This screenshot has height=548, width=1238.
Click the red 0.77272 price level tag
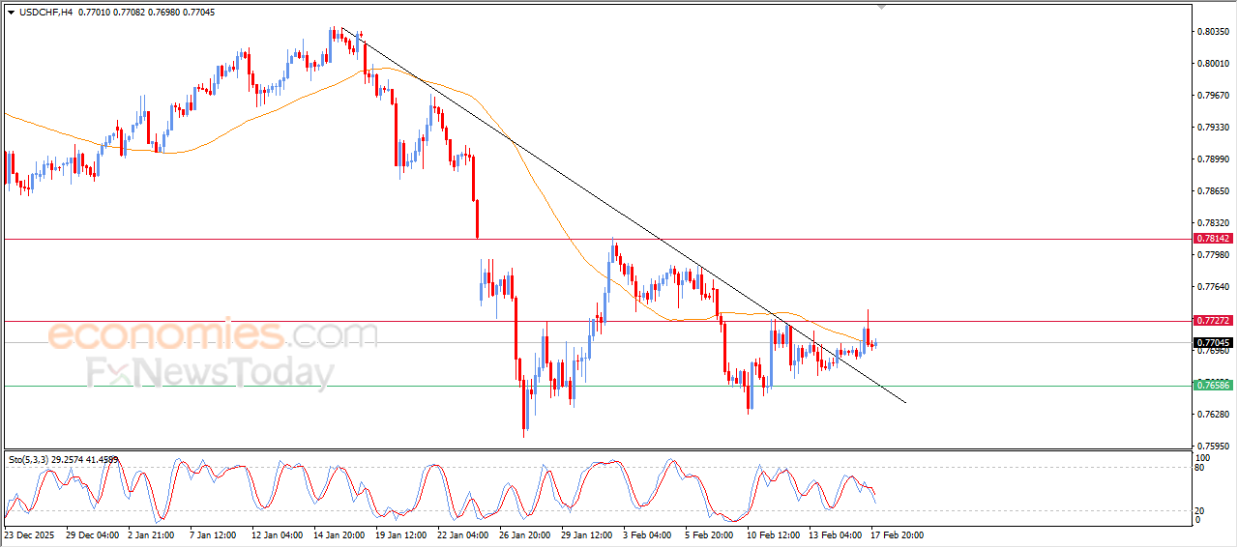click(x=1213, y=320)
